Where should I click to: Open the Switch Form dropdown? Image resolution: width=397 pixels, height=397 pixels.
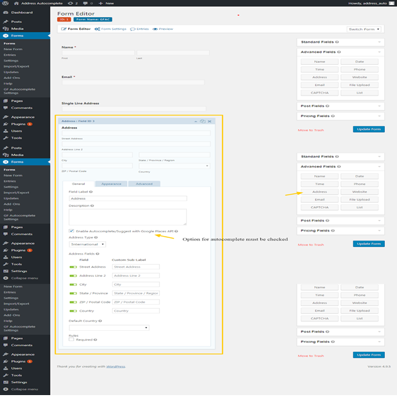click(365, 29)
